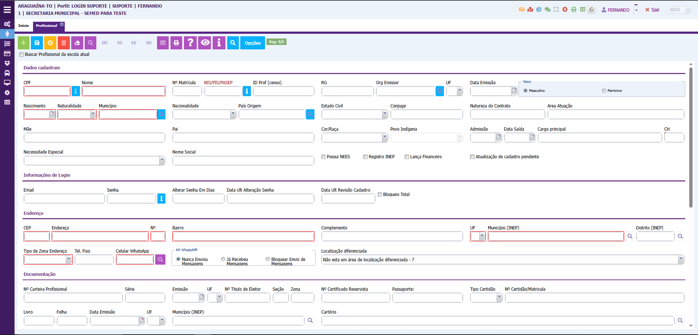Open the WhatsApp icon in top bar

[x=591, y=10]
